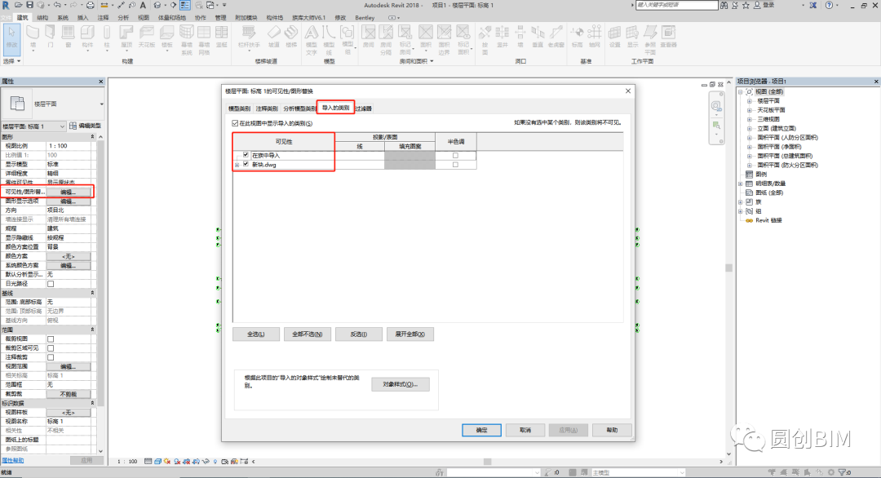Click the keyword search input field
The width and height of the screenshot is (881, 478).
tap(677, 5)
